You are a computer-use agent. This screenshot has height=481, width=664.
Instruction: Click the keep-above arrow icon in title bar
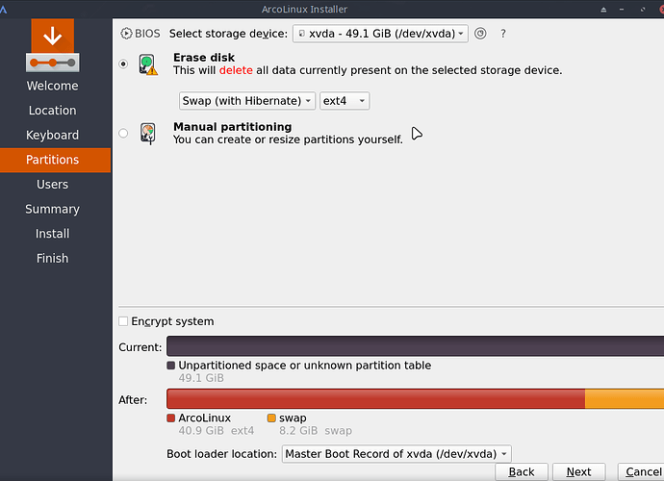[x=603, y=10]
